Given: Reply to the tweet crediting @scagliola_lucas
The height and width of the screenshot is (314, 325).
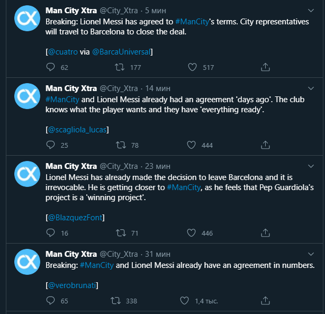Looking at the screenshot, I should pyautogui.click(x=51, y=145).
